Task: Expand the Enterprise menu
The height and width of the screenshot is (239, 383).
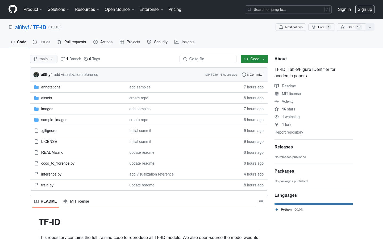Action: point(151,10)
